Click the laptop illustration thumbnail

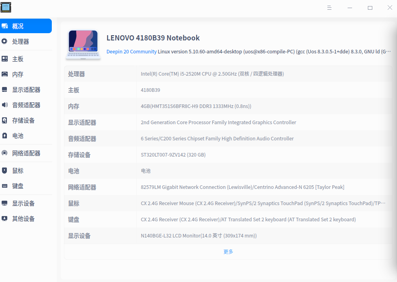pyautogui.click(x=83, y=45)
